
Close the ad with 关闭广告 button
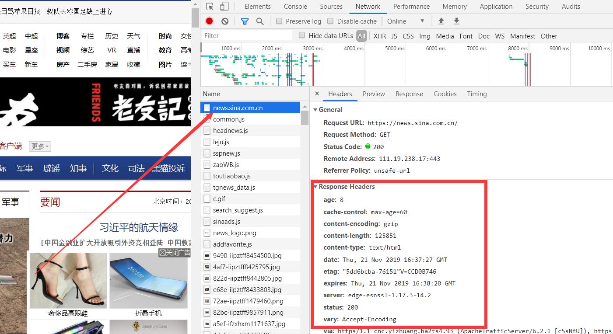tap(174, 253)
